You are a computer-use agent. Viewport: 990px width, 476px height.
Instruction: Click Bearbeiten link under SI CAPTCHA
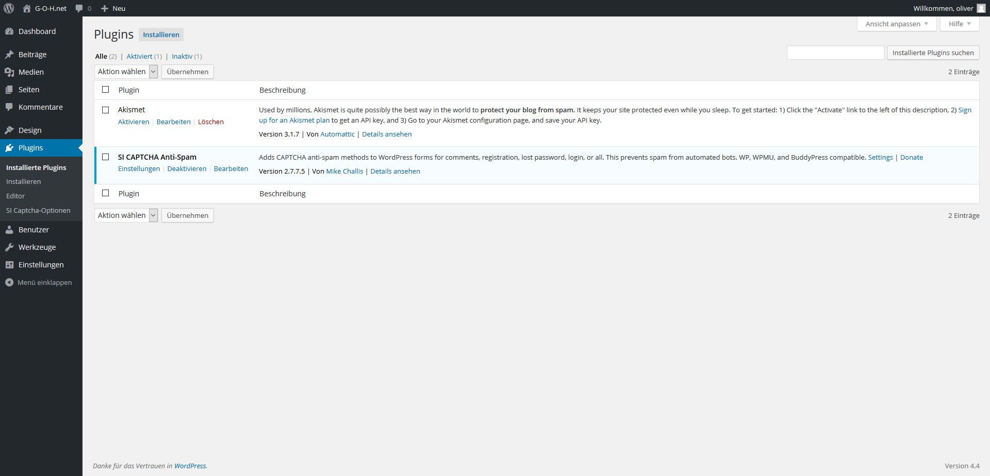[x=231, y=169]
